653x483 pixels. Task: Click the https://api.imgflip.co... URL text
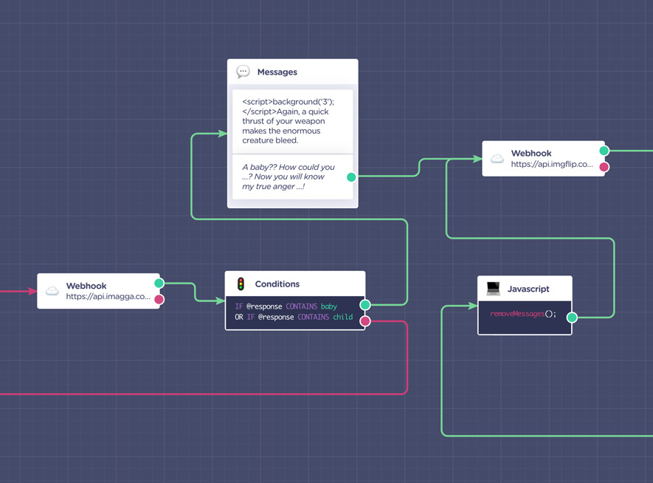click(552, 164)
